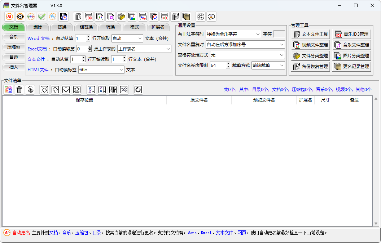381x243 pixels.
Task: Click the 文本文件工具 button
Action: [x=311, y=34]
